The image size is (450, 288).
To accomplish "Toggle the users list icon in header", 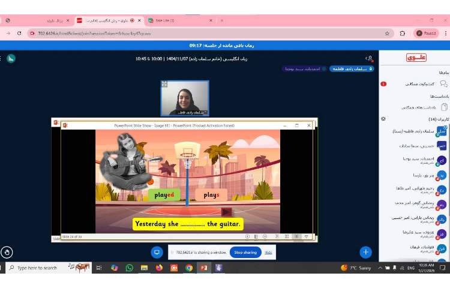I will click(x=370, y=58).
